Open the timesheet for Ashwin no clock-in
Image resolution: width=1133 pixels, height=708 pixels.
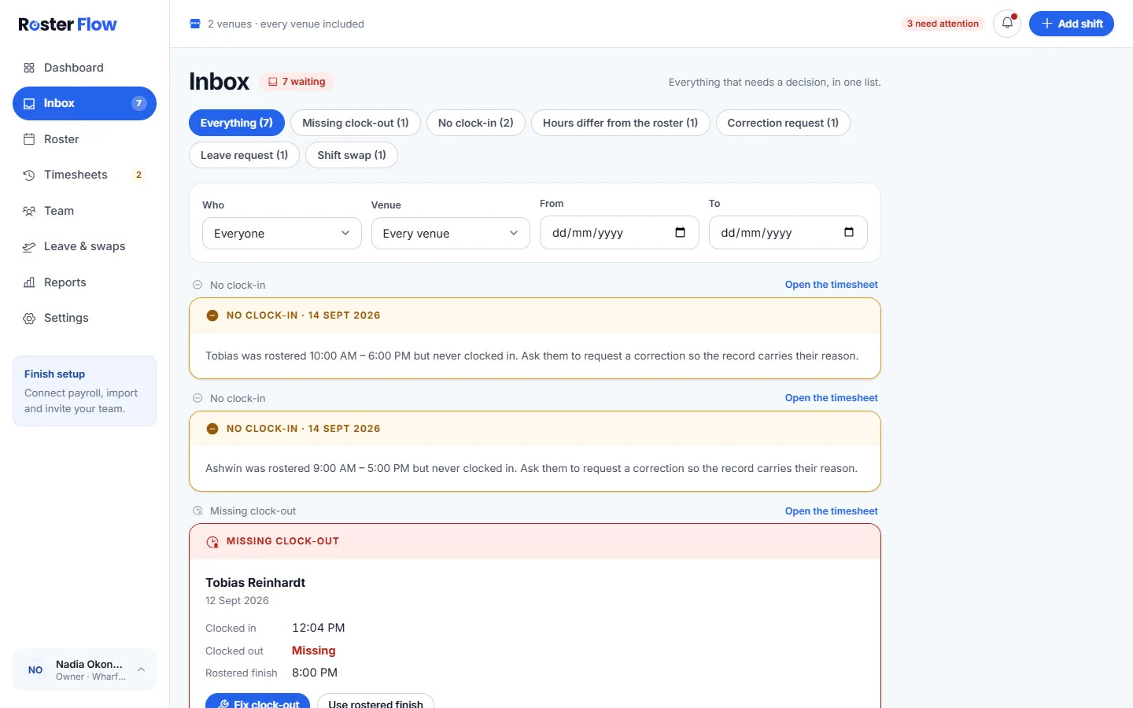[x=831, y=398]
